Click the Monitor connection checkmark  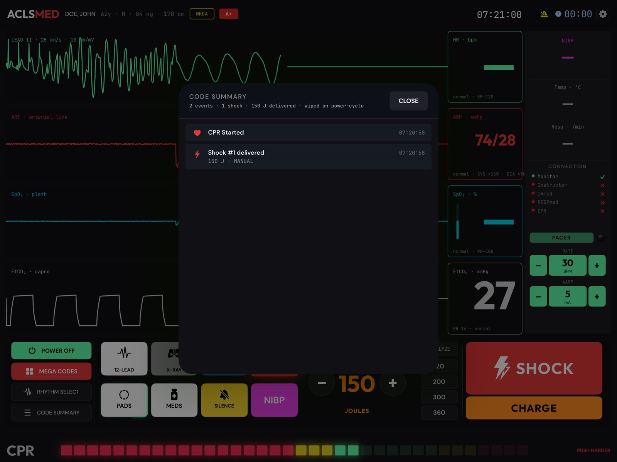pyautogui.click(x=602, y=177)
